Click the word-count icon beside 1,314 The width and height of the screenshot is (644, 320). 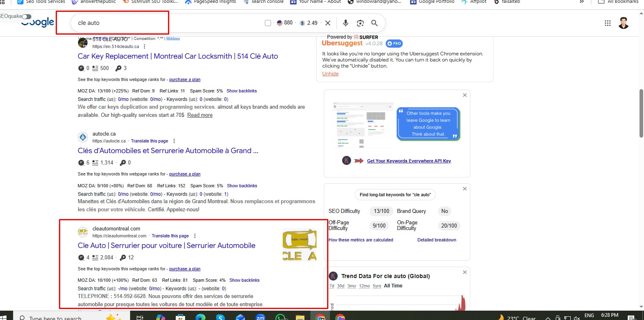point(95,163)
